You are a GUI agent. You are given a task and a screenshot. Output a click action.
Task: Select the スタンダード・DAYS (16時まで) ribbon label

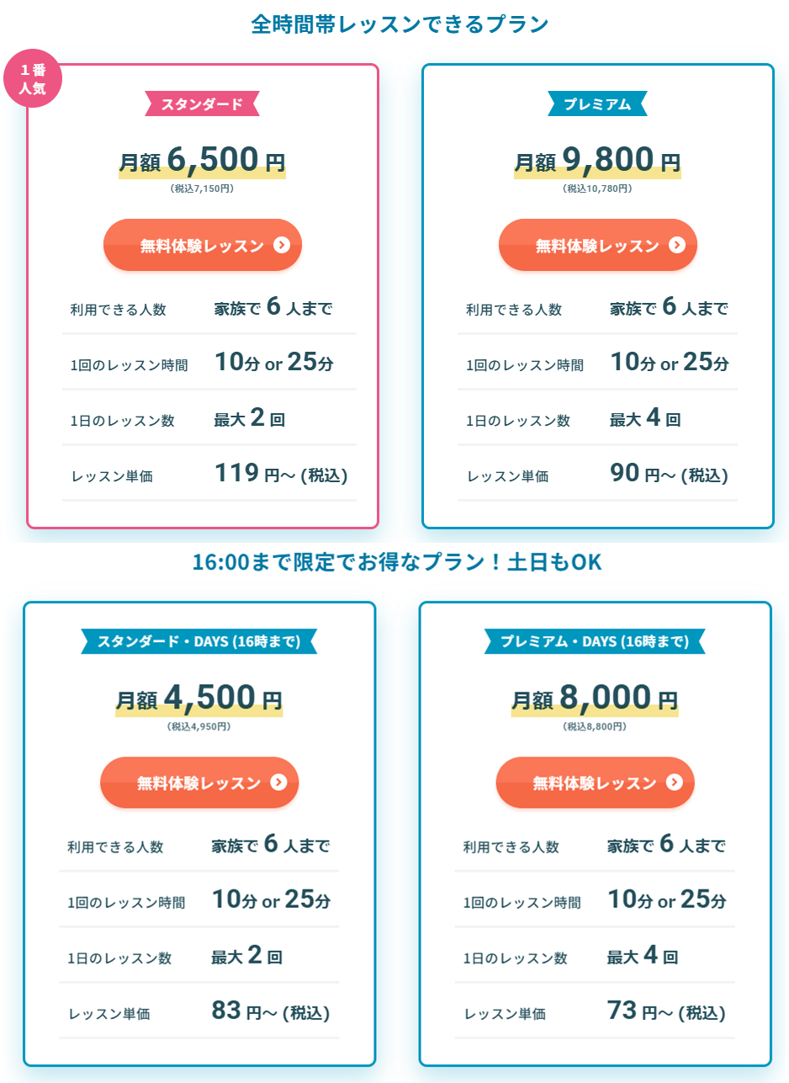[199, 641]
